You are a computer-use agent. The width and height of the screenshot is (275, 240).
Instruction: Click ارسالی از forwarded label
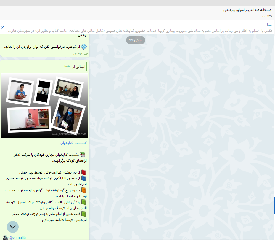coord(79,66)
